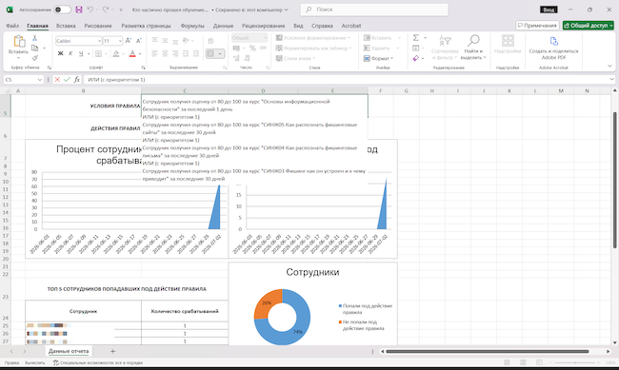The image size is (619, 370).
Task: Open the font color red A swatch
Action: click(x=132, y=53)
